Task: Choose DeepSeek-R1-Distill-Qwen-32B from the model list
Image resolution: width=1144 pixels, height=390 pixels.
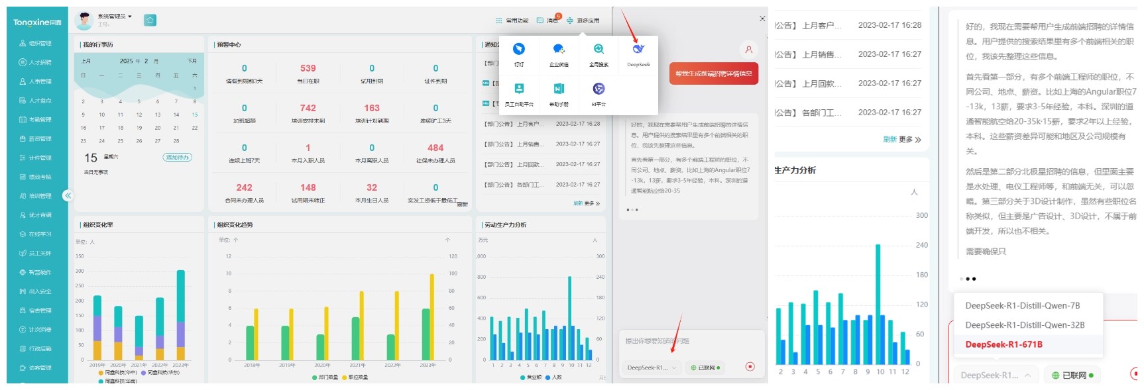Action: [x=1025, y=325]
